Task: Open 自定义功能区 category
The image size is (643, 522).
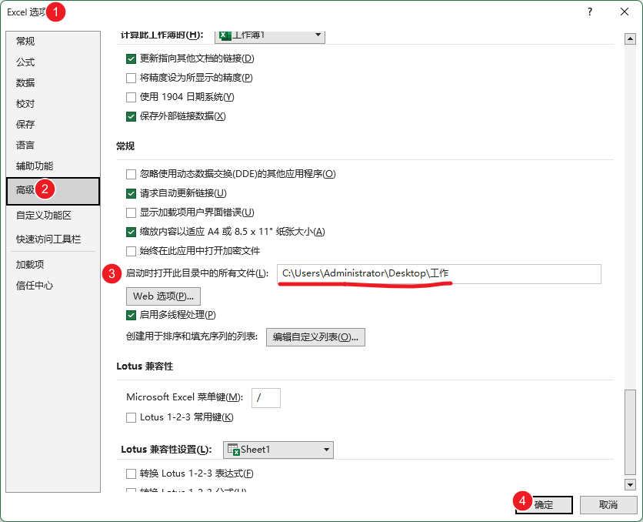Action: (x=53, y=216)
